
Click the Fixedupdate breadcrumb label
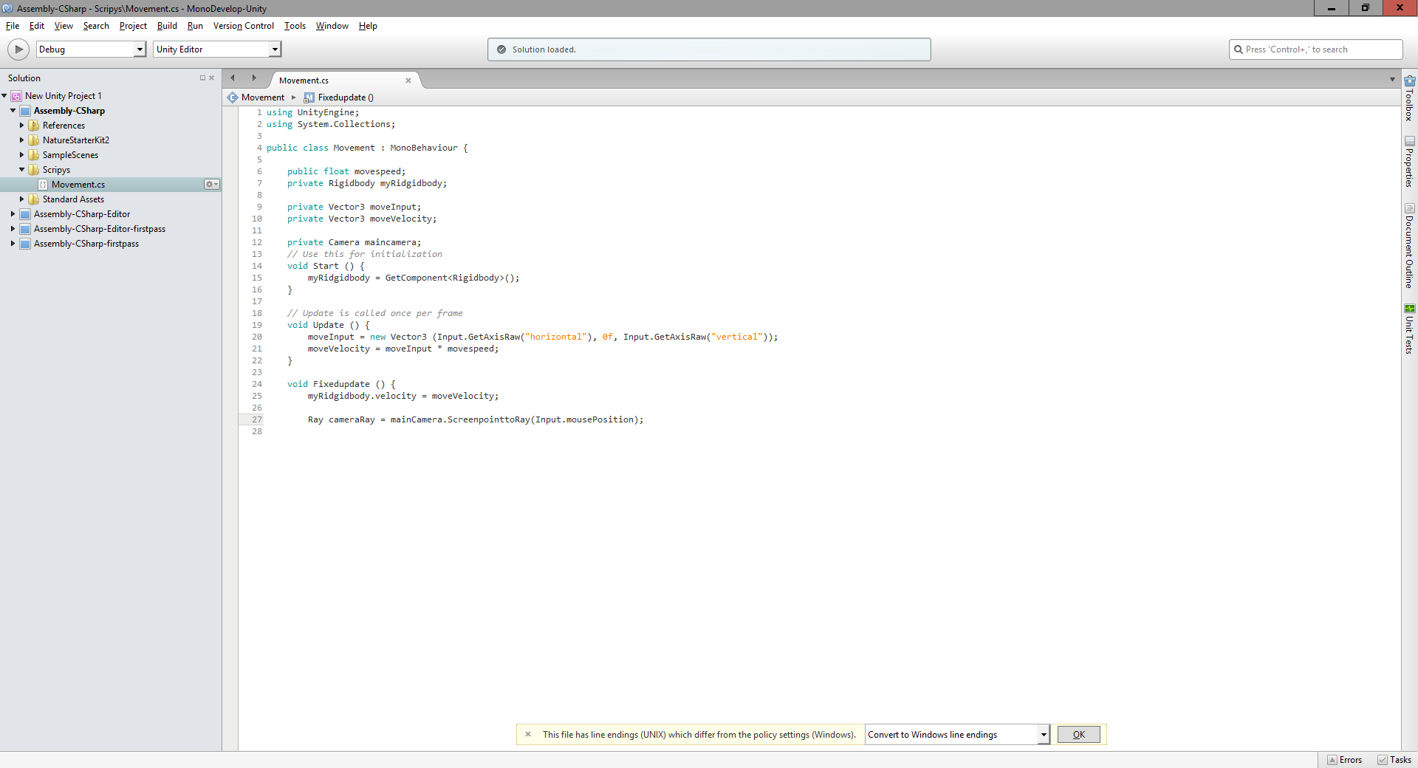346,97
